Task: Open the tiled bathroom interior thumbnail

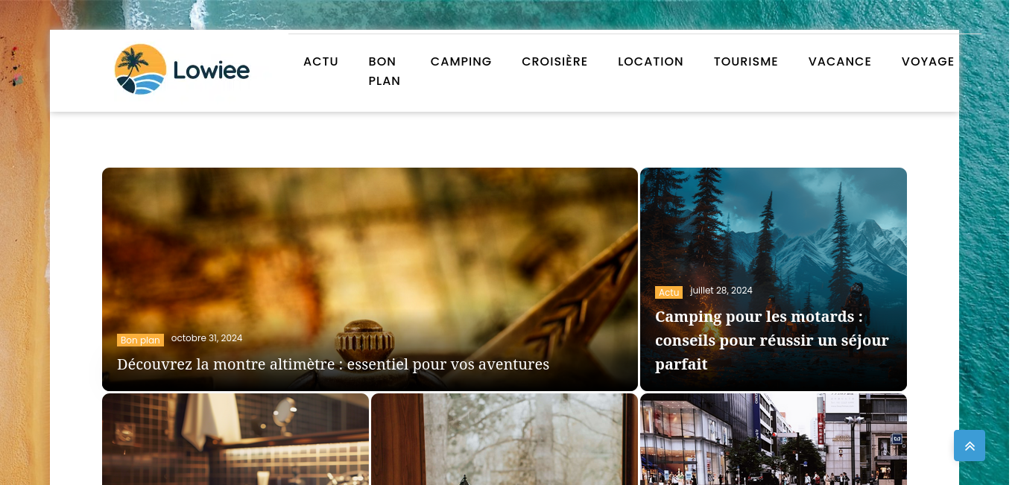Action: [235, 439]
